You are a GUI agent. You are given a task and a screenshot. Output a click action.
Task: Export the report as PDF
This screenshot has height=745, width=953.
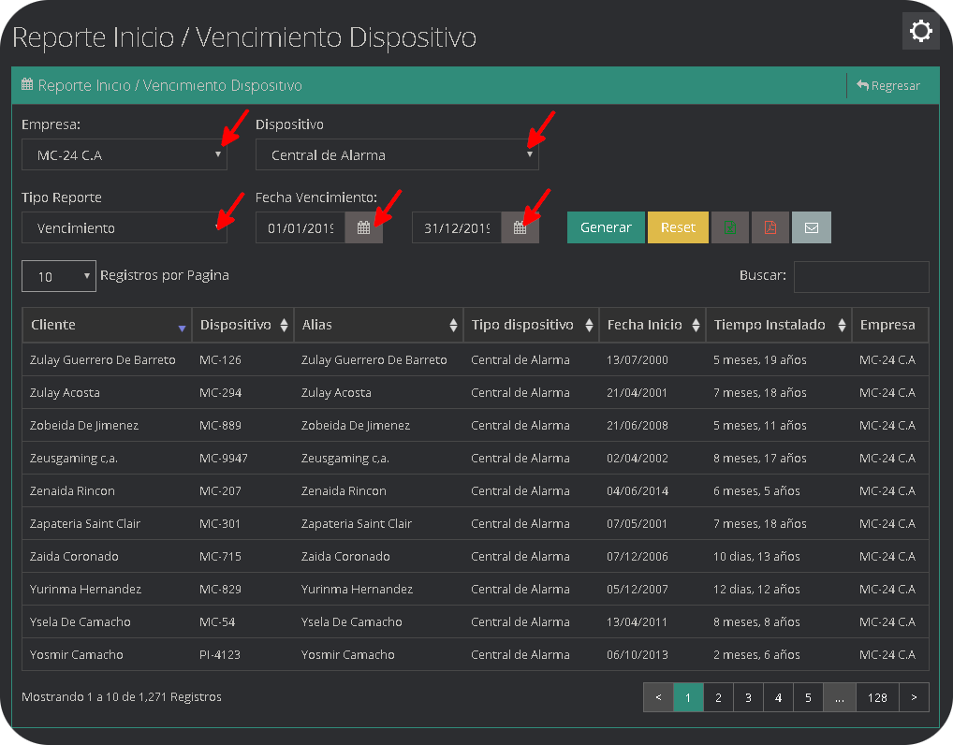point(770,226)
